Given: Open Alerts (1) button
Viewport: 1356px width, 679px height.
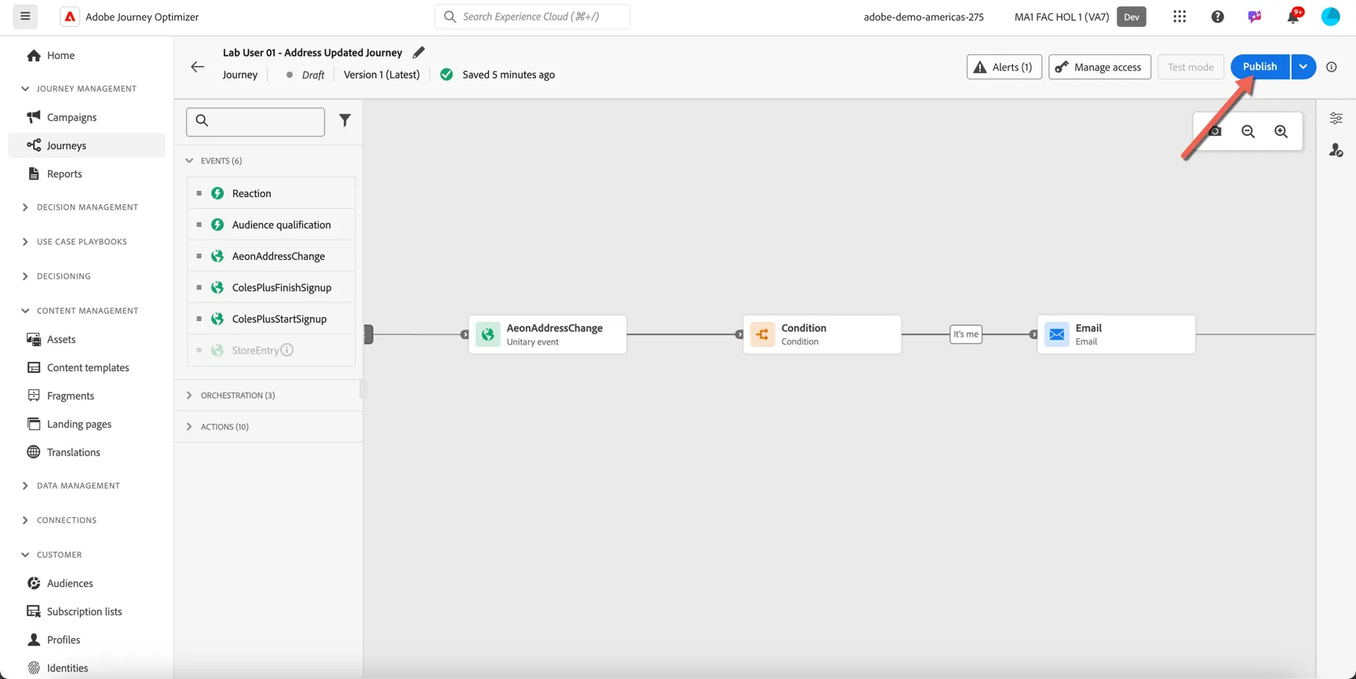Looking at the screenshot, I should point(1004,67).
